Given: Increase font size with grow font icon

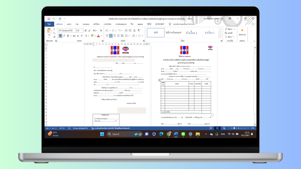Looking at the screenshot, I should [86, 30].
